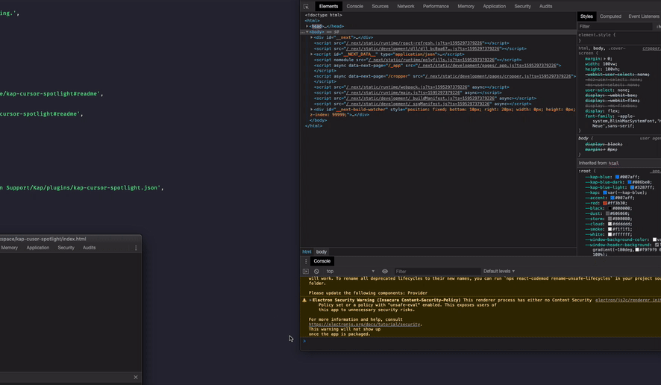Open the --kap-blue-light color swatch
Image resolution: width=661 pixels, height=385 pixels.
point(632,188)
